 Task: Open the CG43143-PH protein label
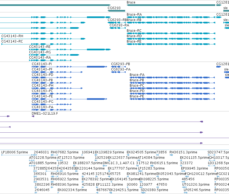[43, 86]
